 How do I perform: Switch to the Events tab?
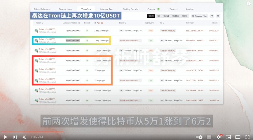click(173, 9)
